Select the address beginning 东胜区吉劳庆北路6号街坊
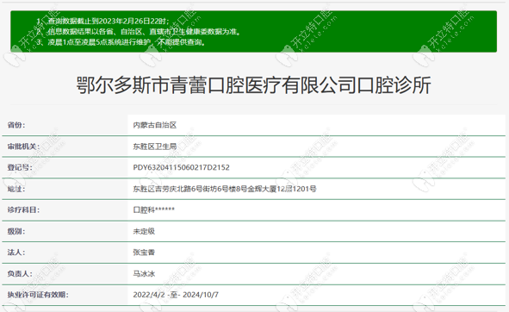The image size is (509, 312). [x=225, y=189]
